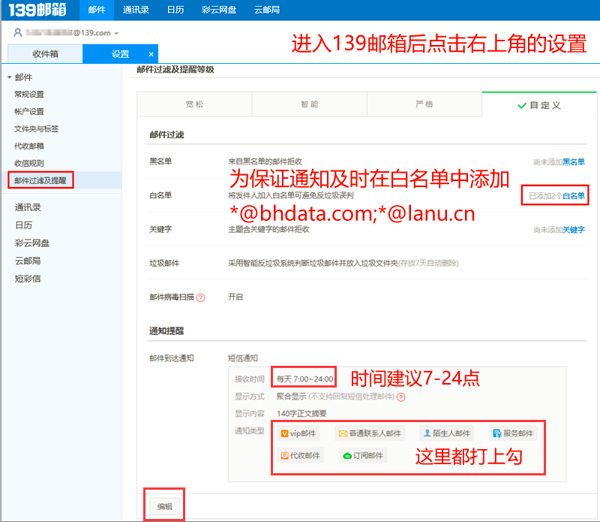Switch to the 收件箱 tab
Screen dimensions: 600x522
coord(45,54)
